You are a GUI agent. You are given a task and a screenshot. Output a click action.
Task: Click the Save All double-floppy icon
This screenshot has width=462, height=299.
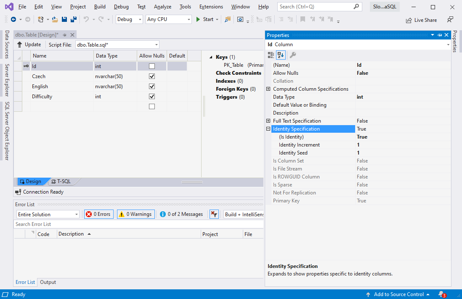(74, 19)
